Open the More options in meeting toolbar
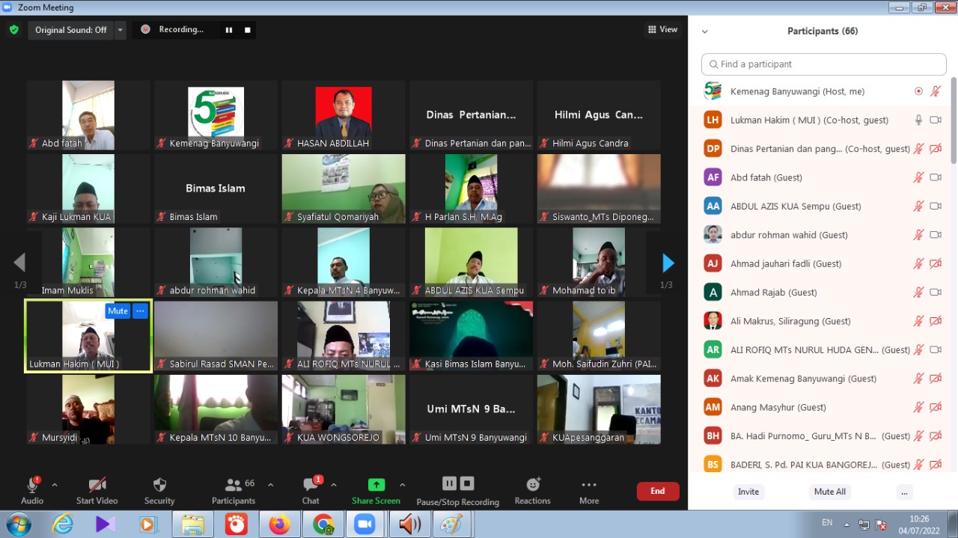The height and width of the screenshot is (538, 958). click(x=589, y=490)
